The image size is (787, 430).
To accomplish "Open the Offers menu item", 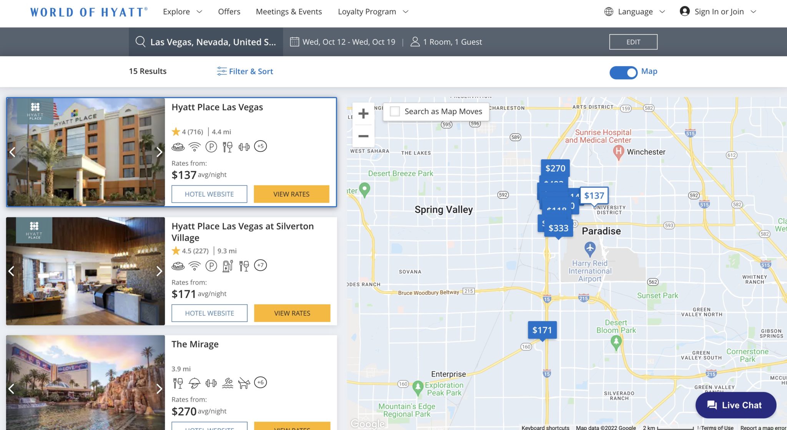I will coord(229,12).
